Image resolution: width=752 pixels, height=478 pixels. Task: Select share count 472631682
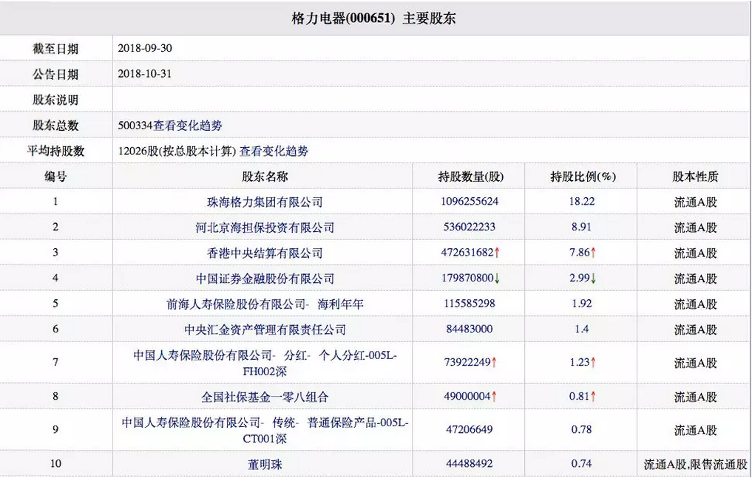(x=467, y=252)
